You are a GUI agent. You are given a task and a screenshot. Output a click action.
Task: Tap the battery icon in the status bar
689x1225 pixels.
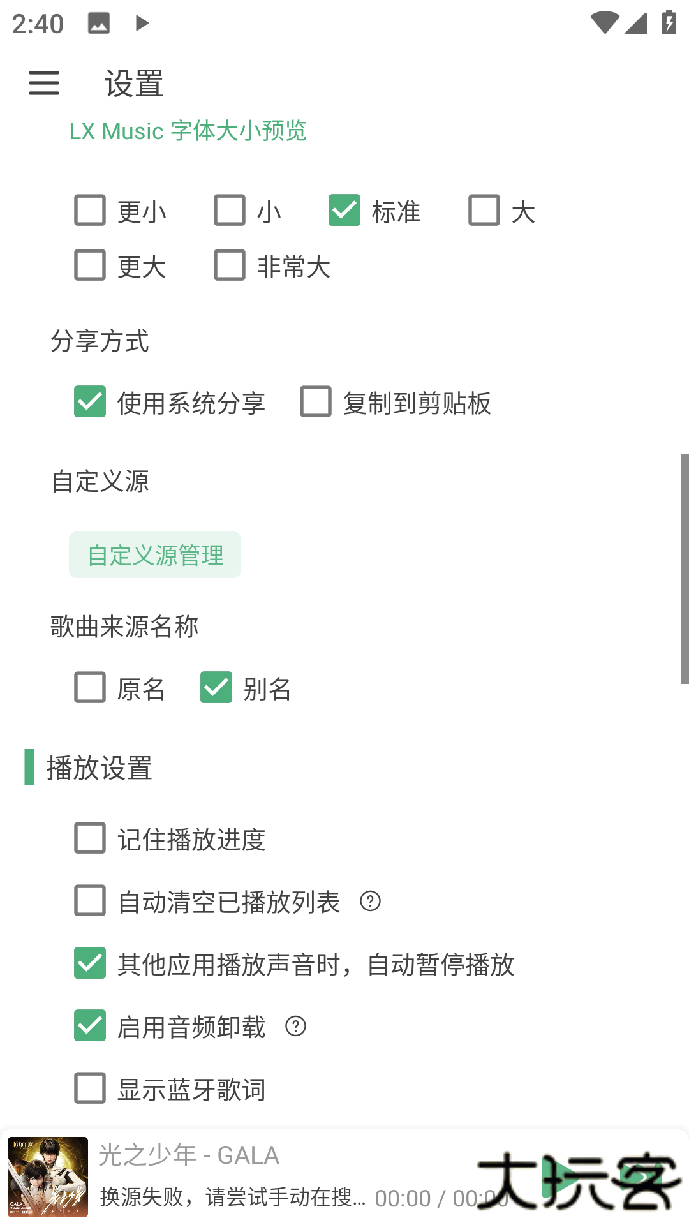[669, 24]
